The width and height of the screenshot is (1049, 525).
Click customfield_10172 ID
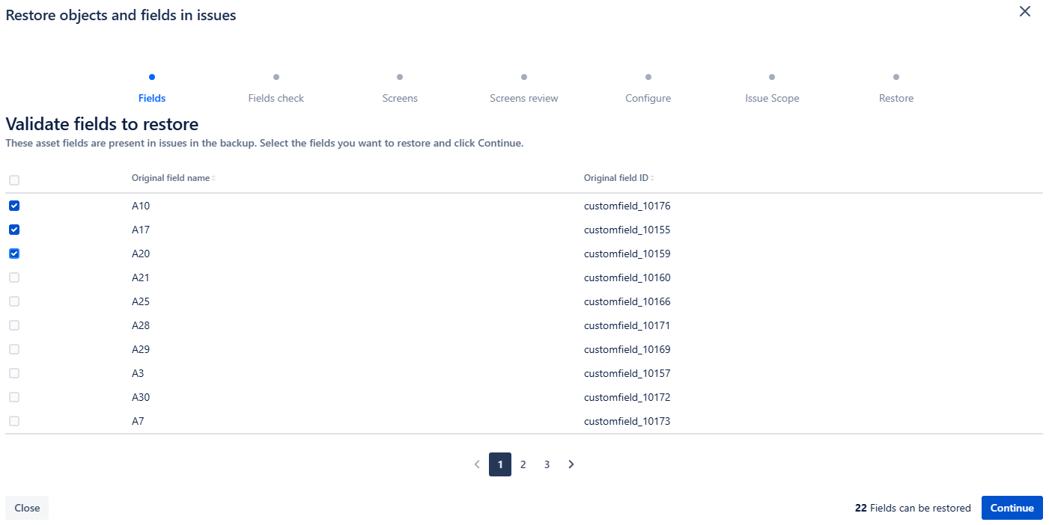(x=627, y=397)
